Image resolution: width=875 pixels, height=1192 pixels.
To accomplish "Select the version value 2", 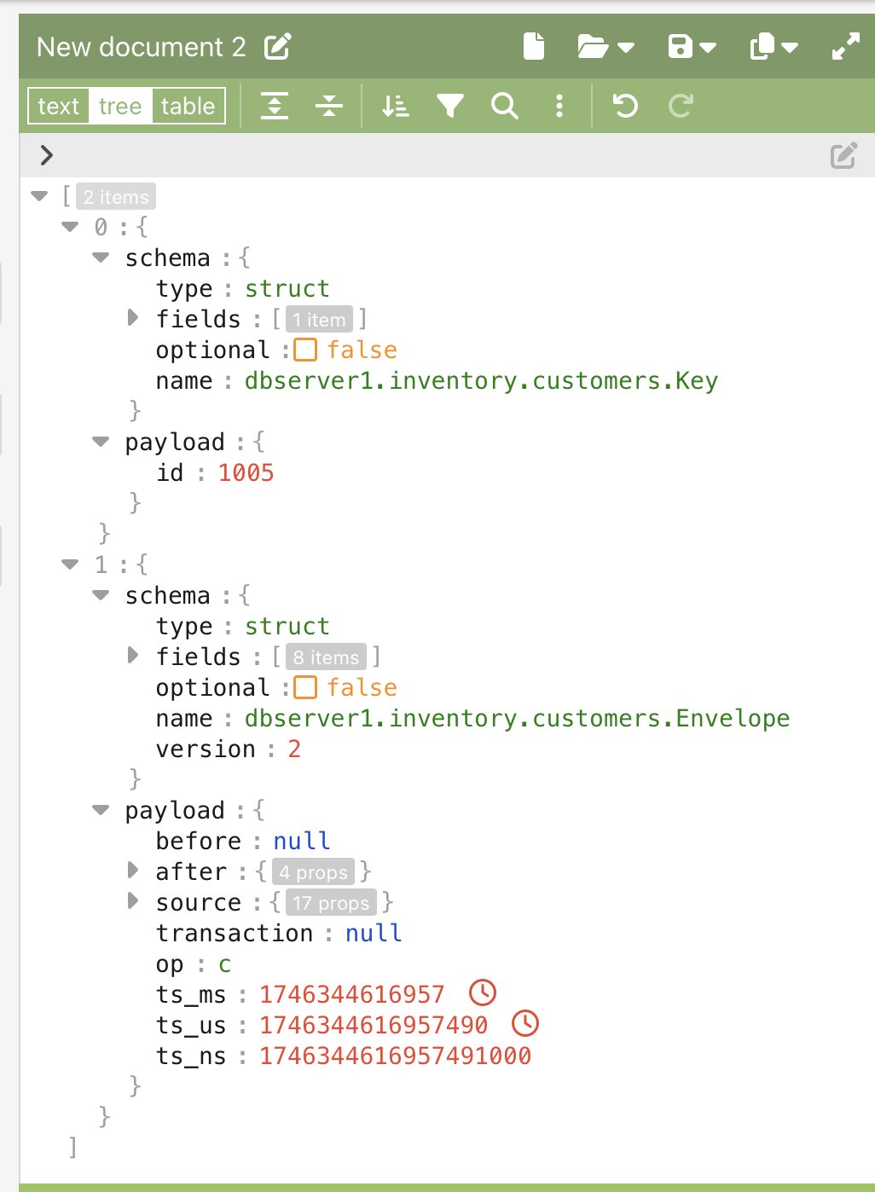I will pyautogui.click(x=294, y=749).
